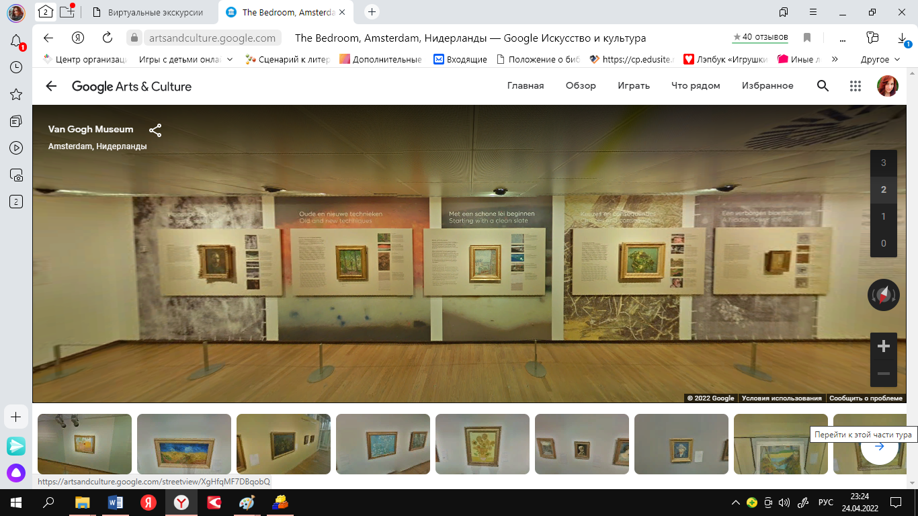
Task: Expand Игры с детьми bookmark folder chevron
Action: coord(230,59)
